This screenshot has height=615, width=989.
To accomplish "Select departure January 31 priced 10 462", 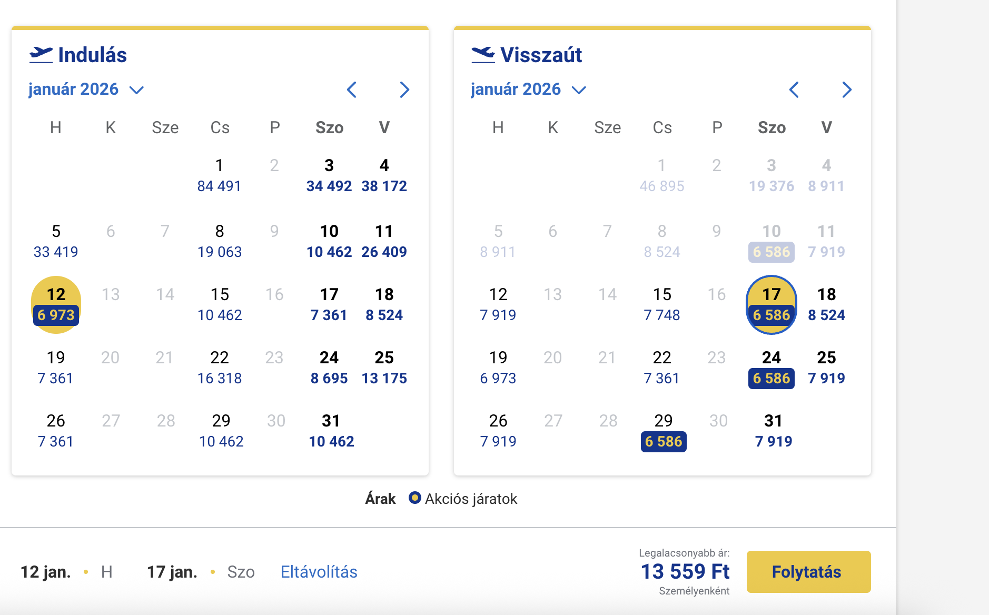I will tap(331, 431).
